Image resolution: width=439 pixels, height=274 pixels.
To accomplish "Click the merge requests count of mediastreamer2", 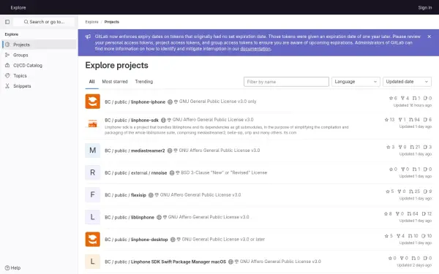I will [415, 147].
